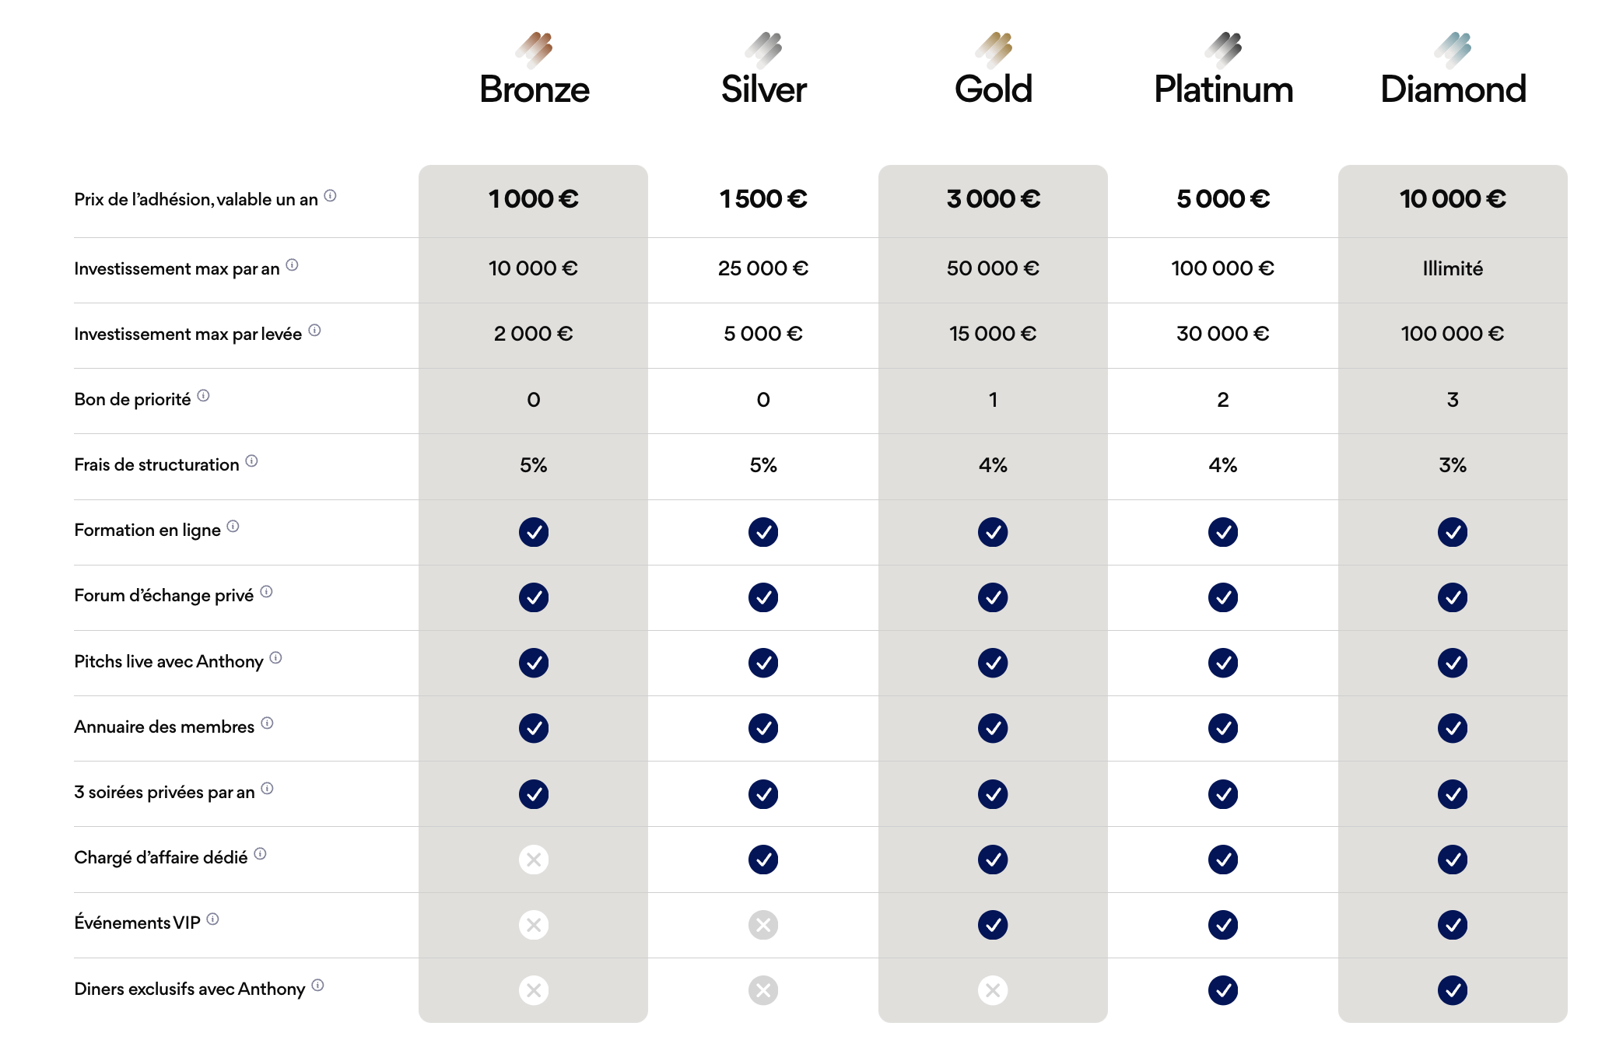Click Bronze cross for Chargé d'affaire dédié
This screenshot has width=1609, height=1047.
click(534, 860)
